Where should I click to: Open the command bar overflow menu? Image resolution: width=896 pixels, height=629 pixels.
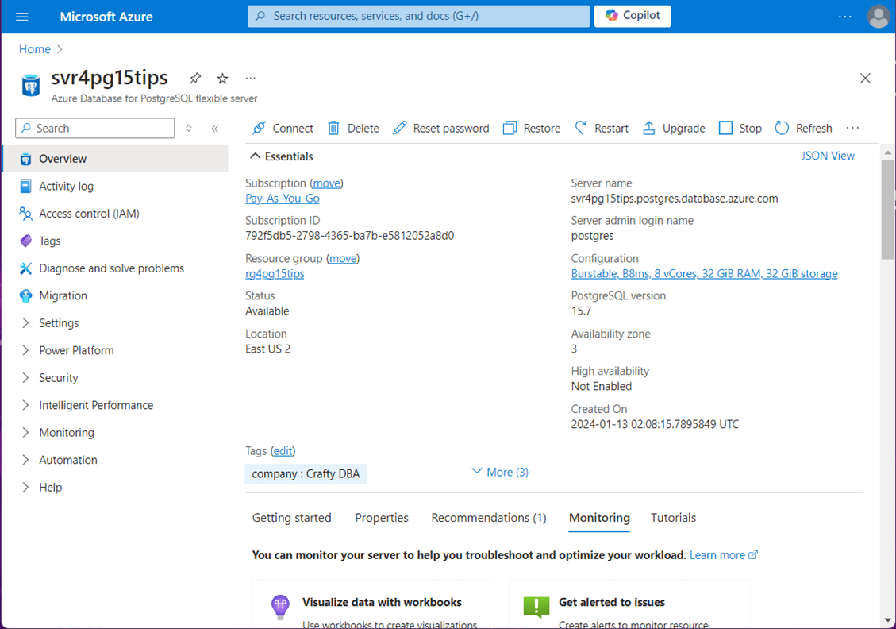pyautogui.click(x=852, y=128)
